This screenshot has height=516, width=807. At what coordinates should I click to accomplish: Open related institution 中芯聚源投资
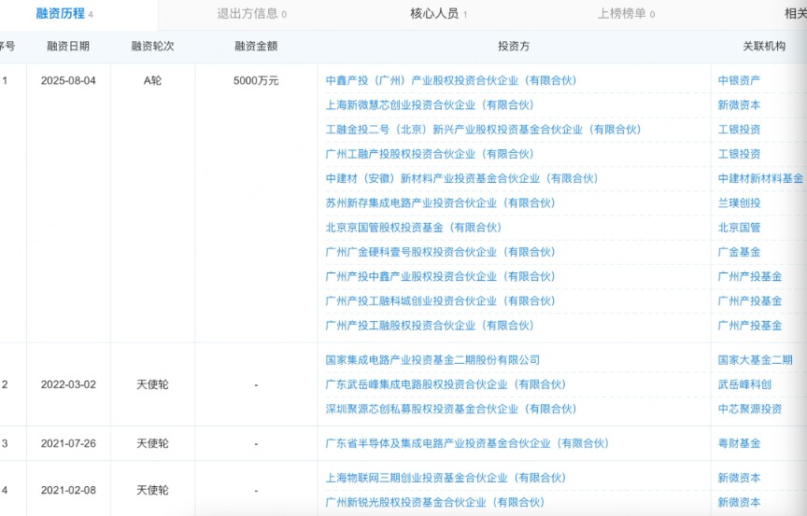point(750,409)
